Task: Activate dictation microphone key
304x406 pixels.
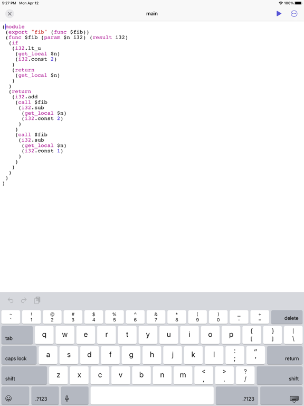Action: (x=75, y=395)
